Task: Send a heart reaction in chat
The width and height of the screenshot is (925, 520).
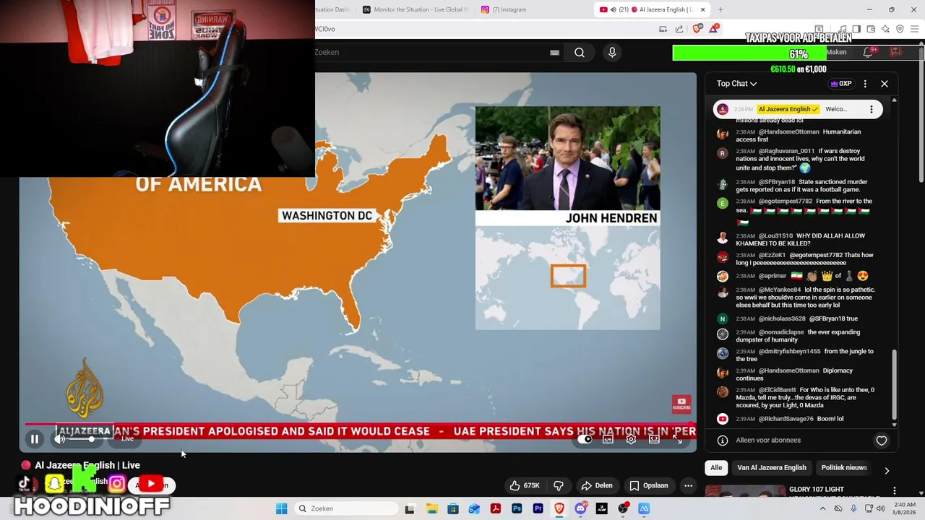Action: pyautogui.click(x=882, y=440)
